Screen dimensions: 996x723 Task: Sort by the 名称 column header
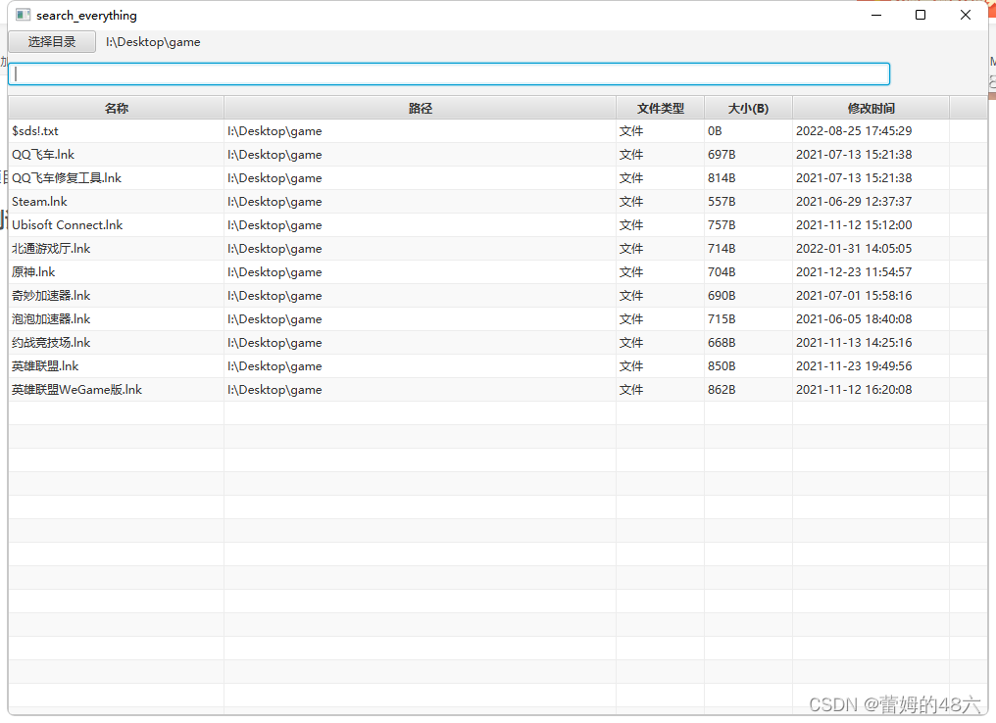click(117, 108)
